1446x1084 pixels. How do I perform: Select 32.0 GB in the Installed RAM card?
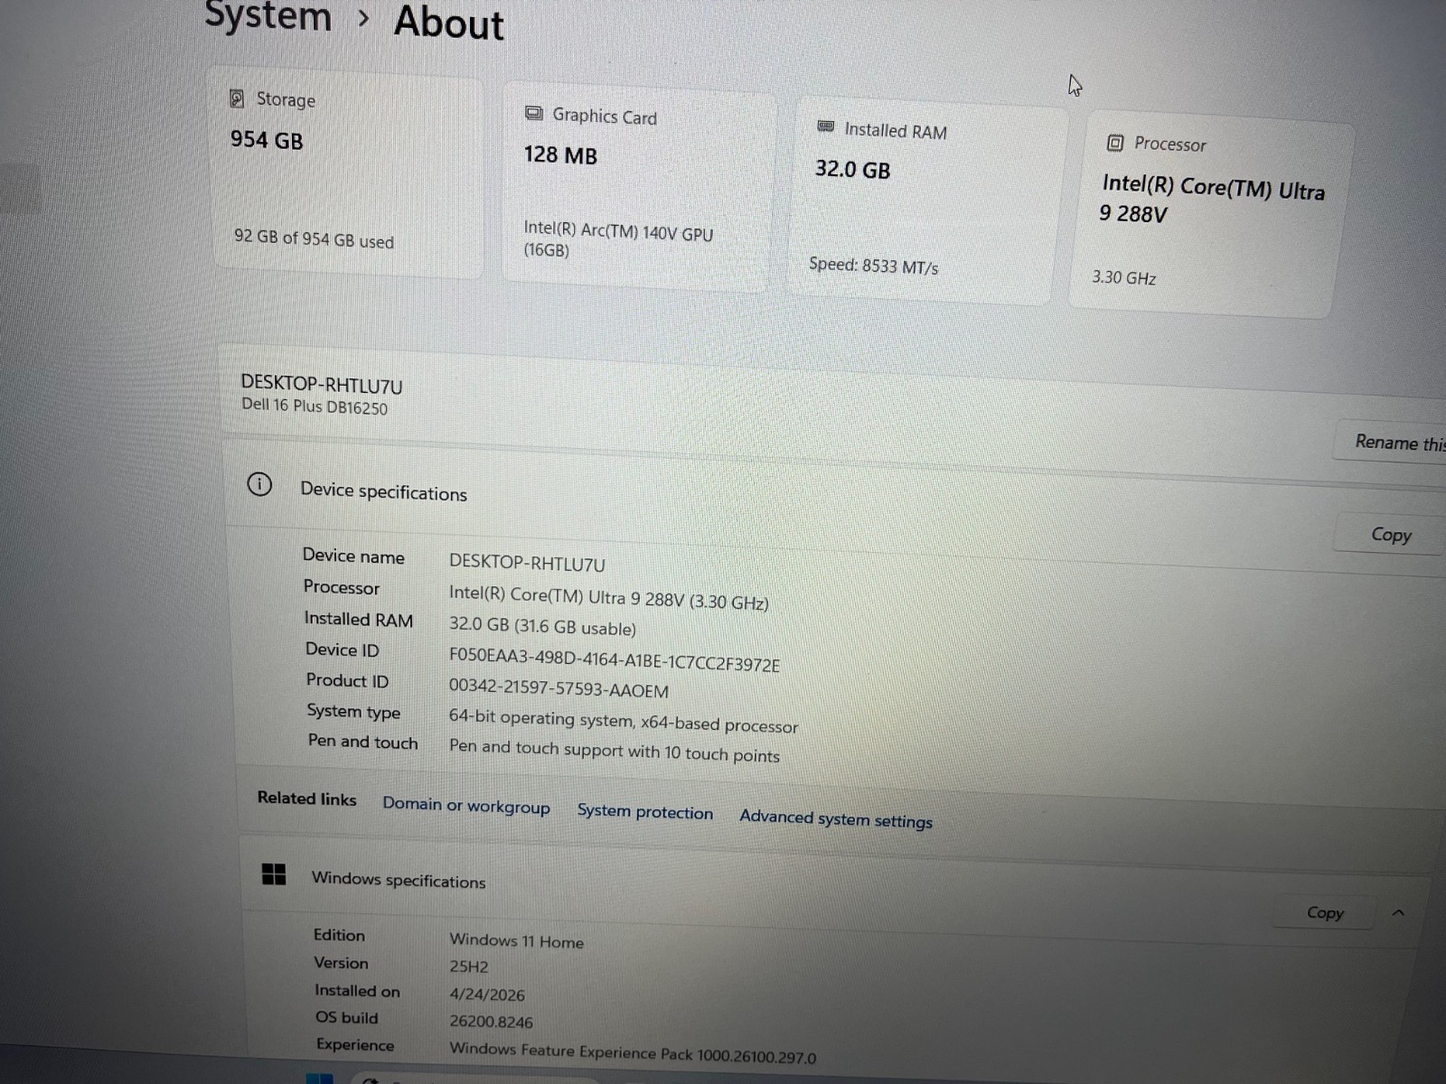pyautogui.click(x=852, y=170)
